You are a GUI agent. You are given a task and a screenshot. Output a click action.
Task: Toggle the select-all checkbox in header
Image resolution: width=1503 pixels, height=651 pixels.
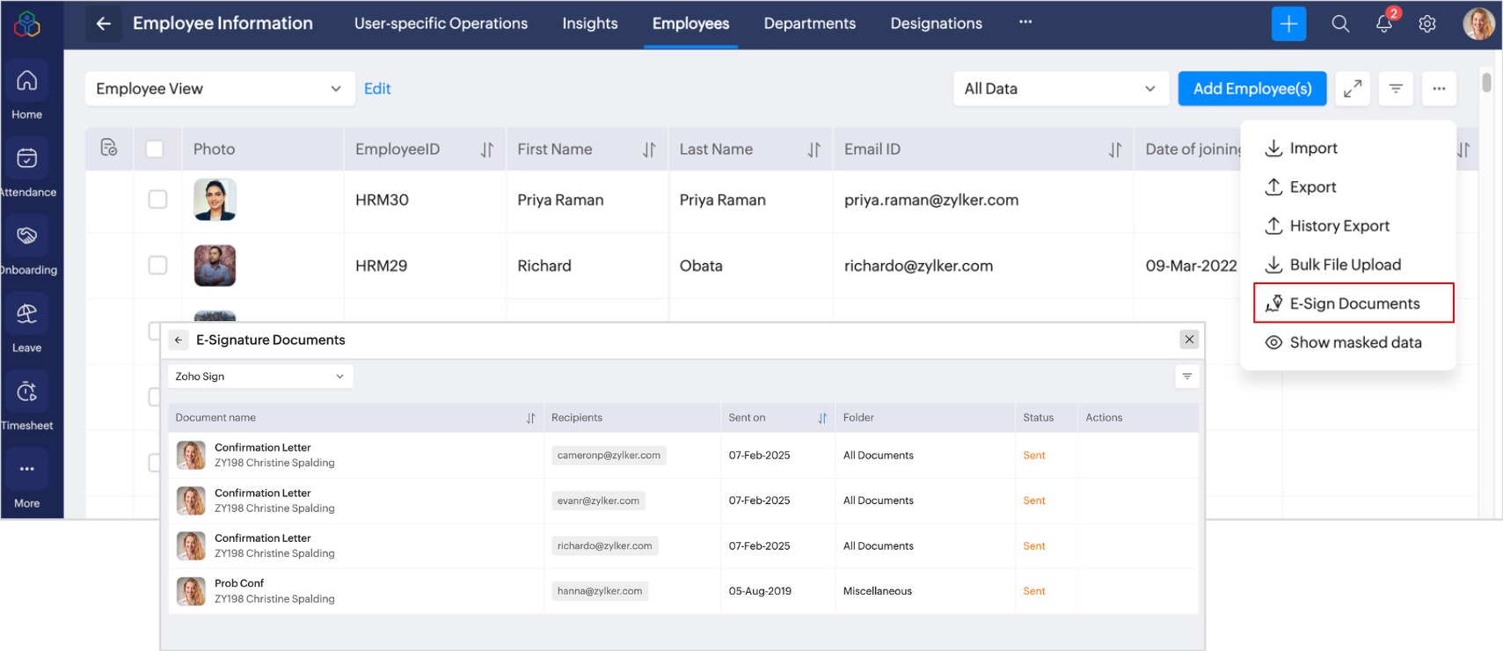pos(155,149)
